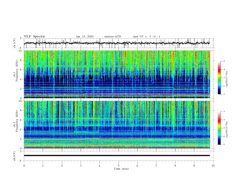Viewport: 240px width, 186px height.
Task: Click inside the ch.1 spectrogram panel
Action: point(117,74)
